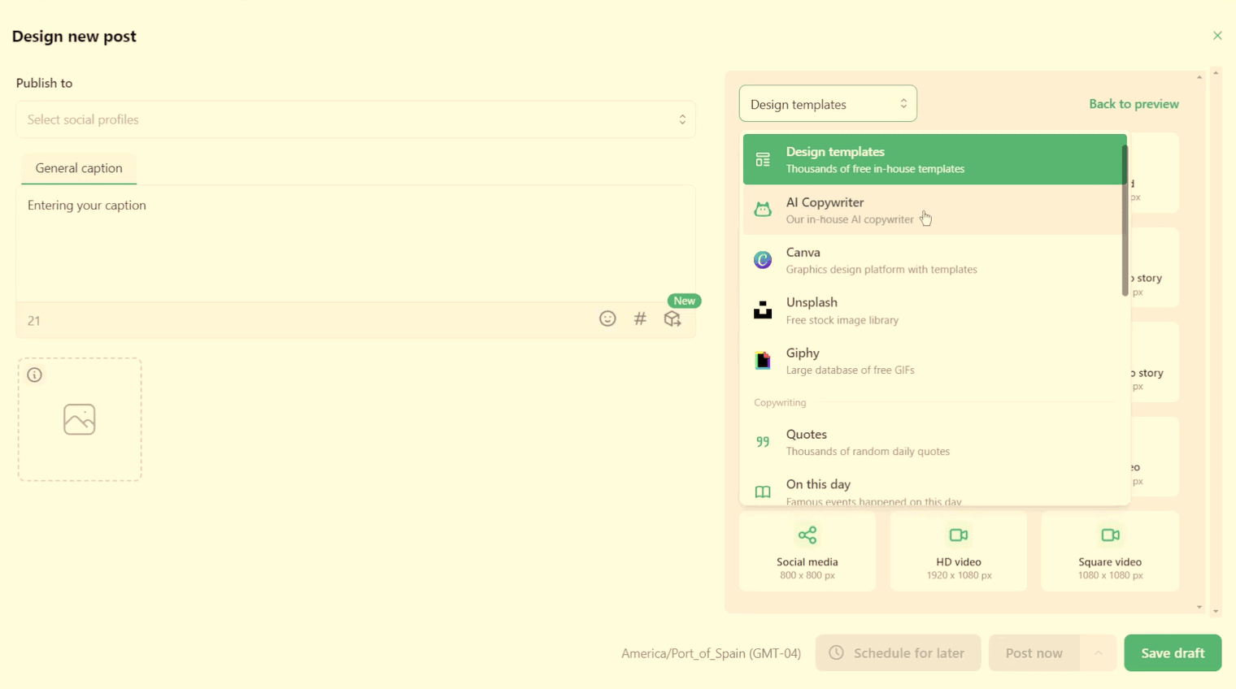Select the HD video template size
This screenshot has width=1236, height=689.
[958, 552]
